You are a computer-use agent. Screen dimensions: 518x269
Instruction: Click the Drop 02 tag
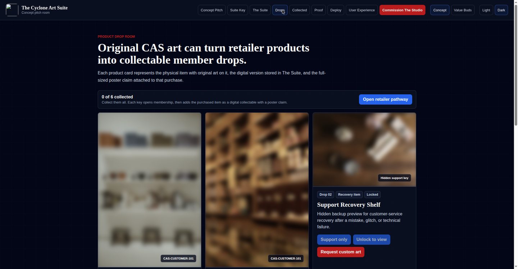pos(326,195)
